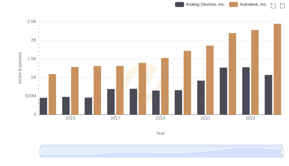Click the 2B y-axis label
The width and height of the screenshot is (289, 166).
pos(34,40)
